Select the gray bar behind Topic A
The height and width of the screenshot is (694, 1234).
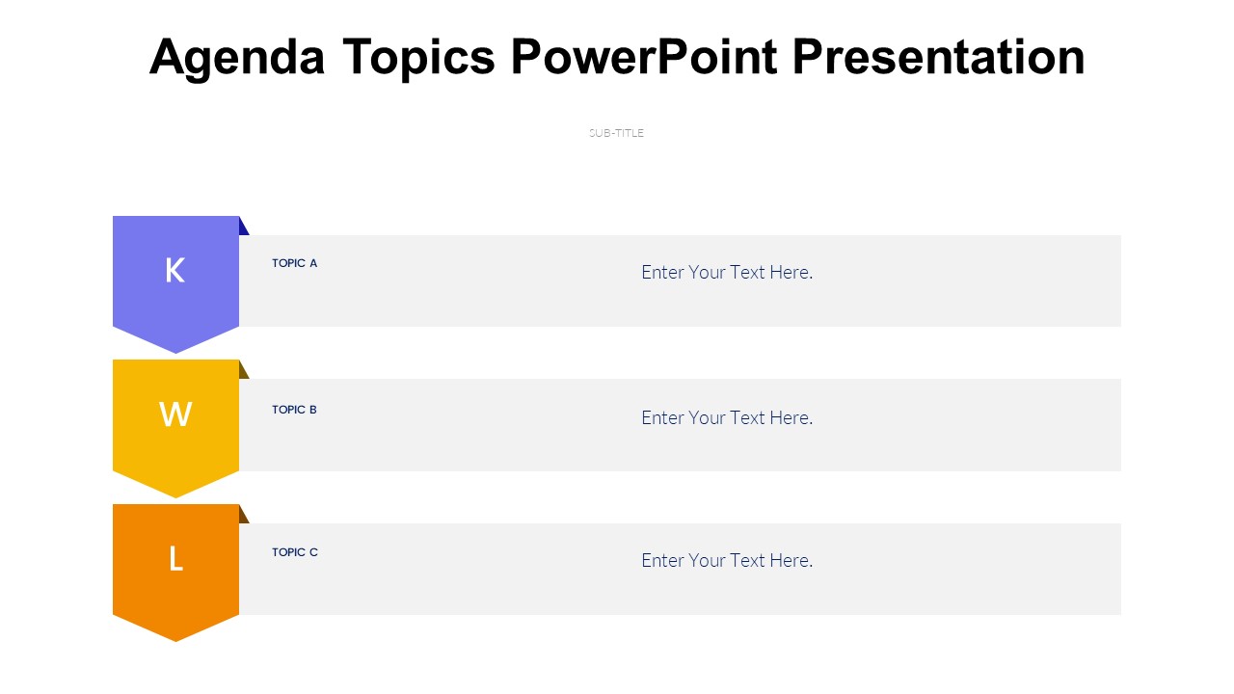(x=964, y=299)
